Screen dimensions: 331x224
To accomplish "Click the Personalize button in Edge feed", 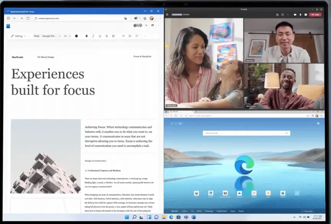I will click(x=307, y=211).
